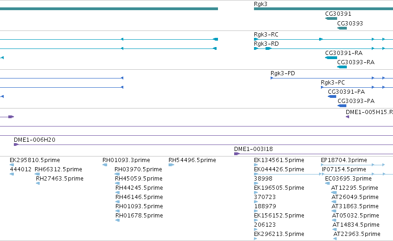Select the DME1-005H15.R feature
Screen dimensions: 393x241
click(x=347, y=117)
